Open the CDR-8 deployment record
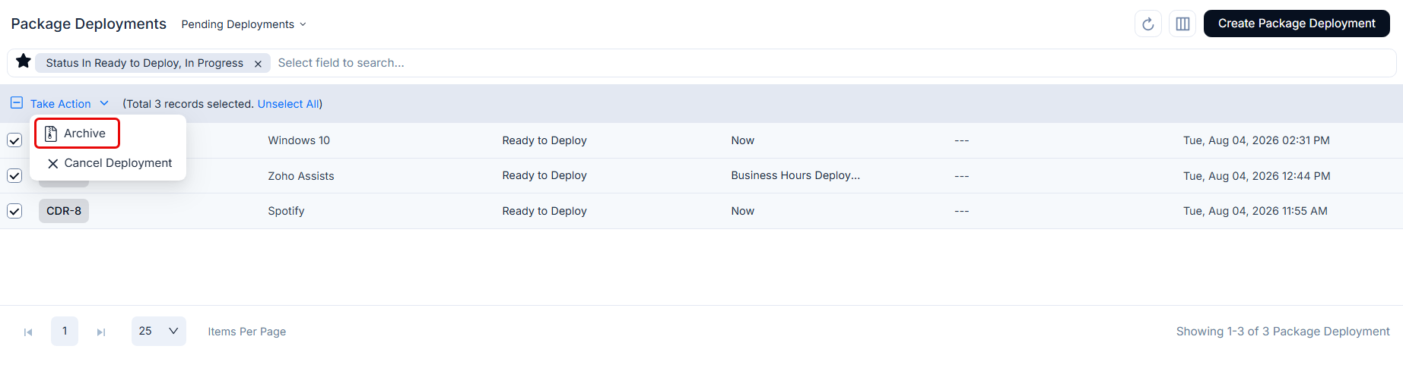 tap(64, 211)
